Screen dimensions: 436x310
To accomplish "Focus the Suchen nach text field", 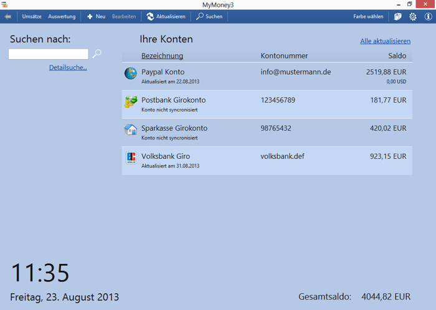I will [x=49, y=54].
